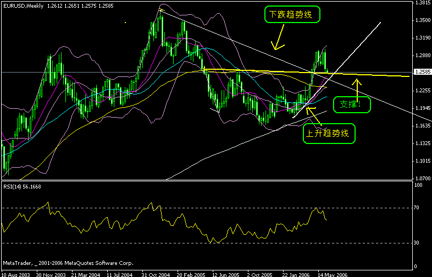Click the 14 May 2006 date label
The image size is (432, 277).
pyautogui.click(x=333, y=275)
